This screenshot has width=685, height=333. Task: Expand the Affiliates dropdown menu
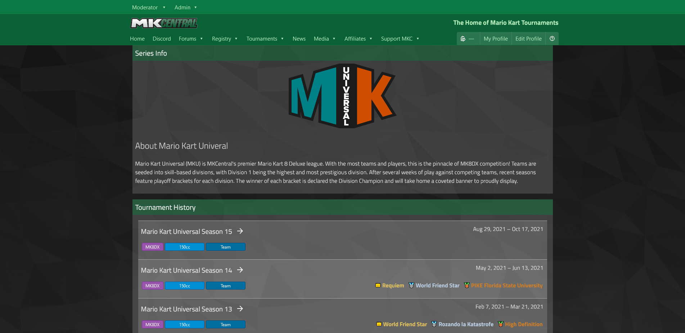[x=358, y=39]
